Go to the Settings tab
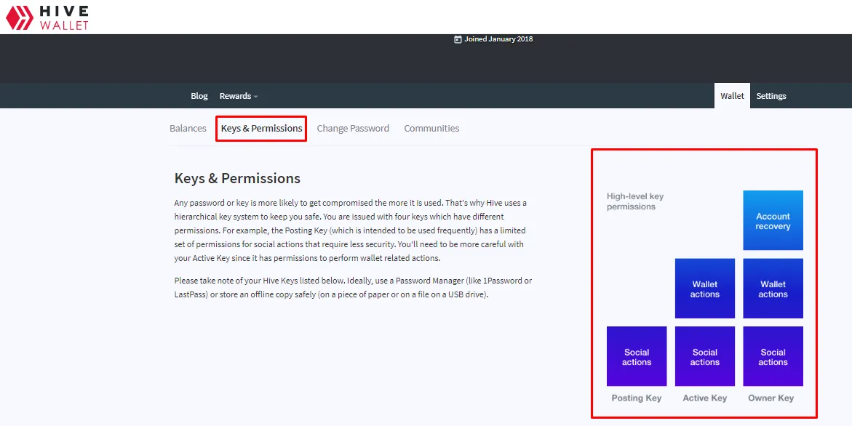 [x=771, y=96]
